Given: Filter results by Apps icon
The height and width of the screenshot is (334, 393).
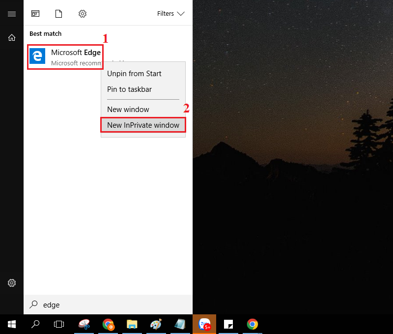Looking at the screenshot, I should click(x=35, y=14).
